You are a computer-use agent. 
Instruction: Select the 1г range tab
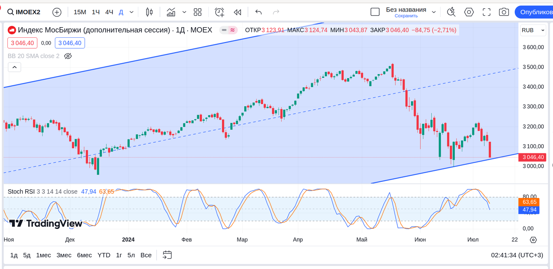(119, 255)
